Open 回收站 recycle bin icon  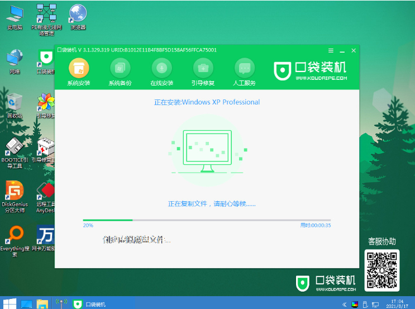pos(15,106)
